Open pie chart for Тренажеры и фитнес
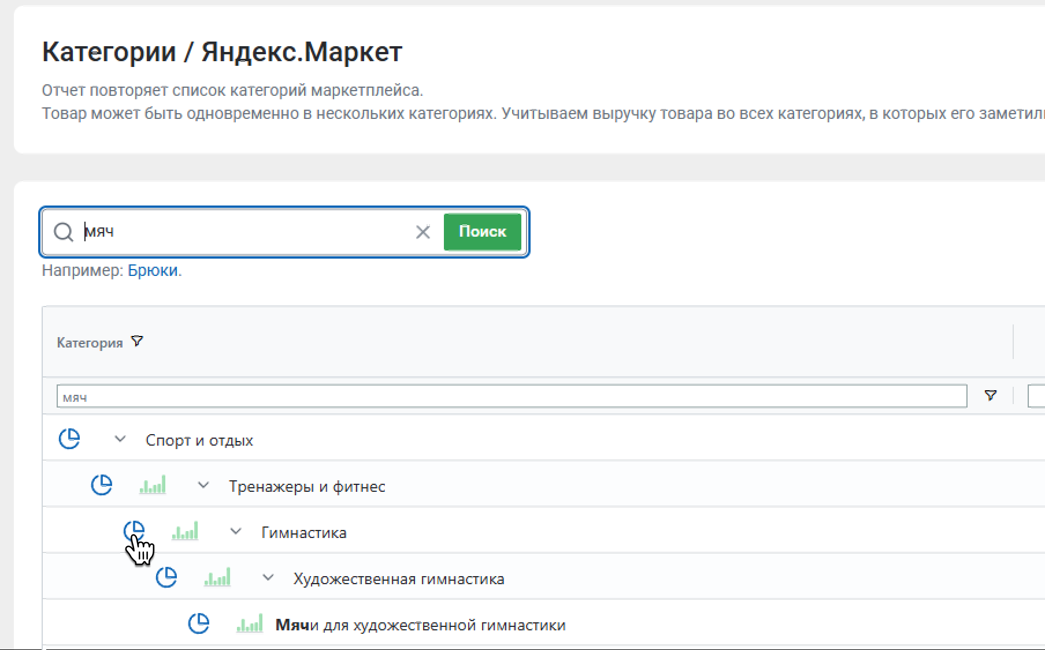The image size is (1045, 650). tap(102, 485)
